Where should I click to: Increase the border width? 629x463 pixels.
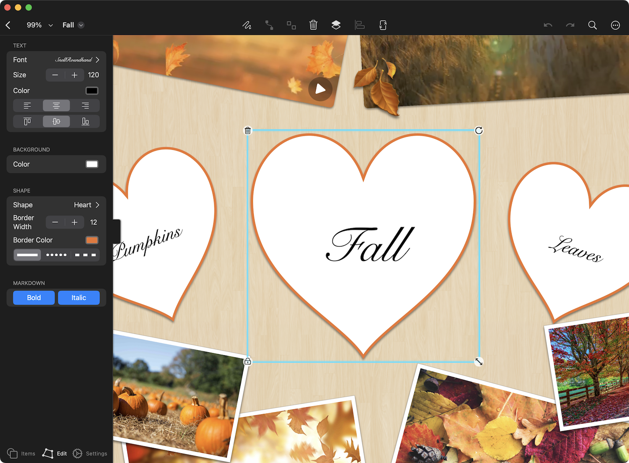tap(75, 222)
